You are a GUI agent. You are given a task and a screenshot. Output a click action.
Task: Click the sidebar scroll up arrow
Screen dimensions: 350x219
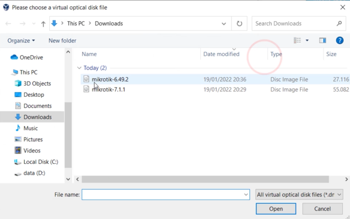tap(68, 52)
